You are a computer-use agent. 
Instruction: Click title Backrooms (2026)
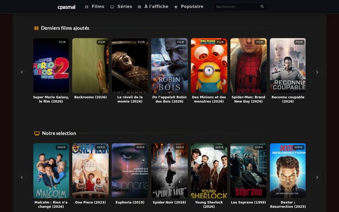91,98
